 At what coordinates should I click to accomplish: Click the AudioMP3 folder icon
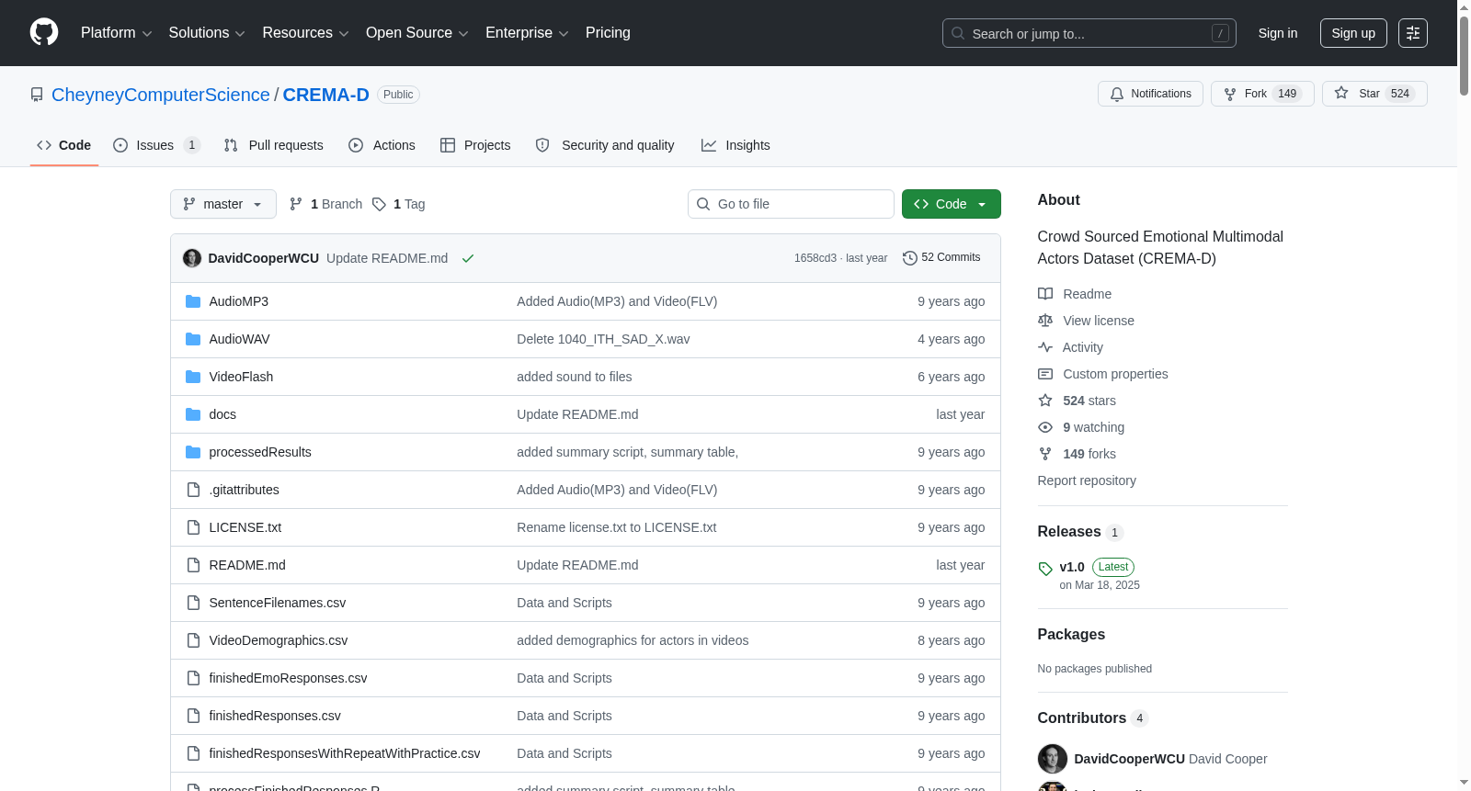point(193,301)
